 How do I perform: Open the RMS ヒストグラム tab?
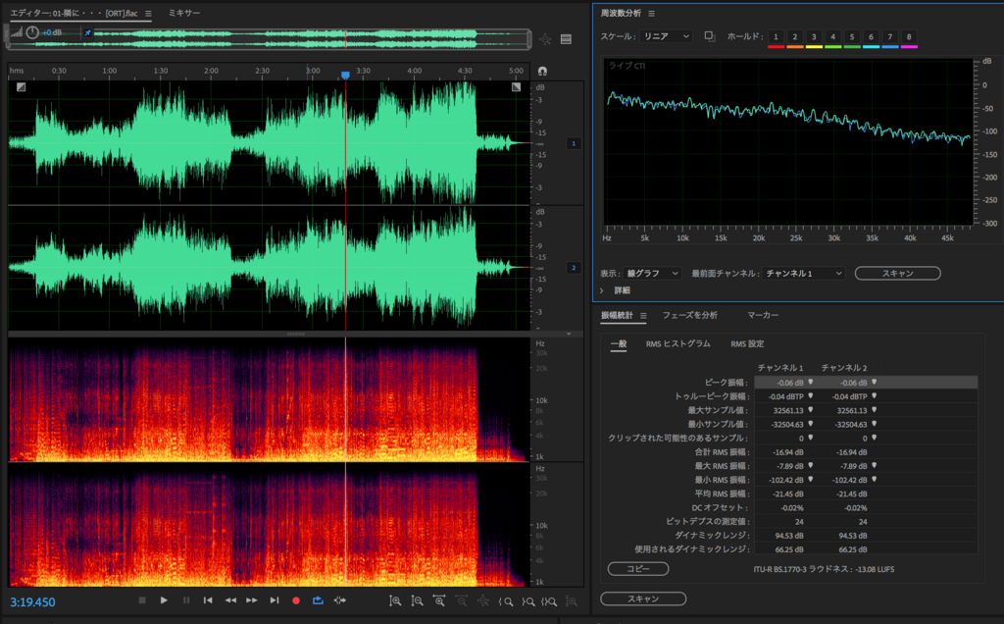click(x=678, y=344)
